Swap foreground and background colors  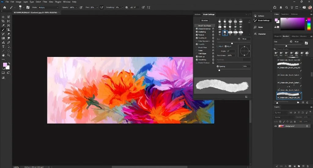click(x=9, y=64)
